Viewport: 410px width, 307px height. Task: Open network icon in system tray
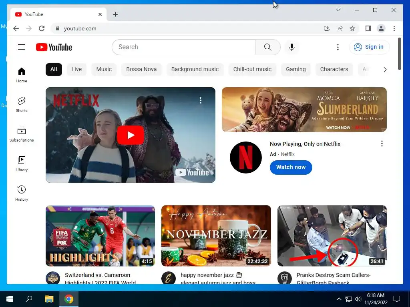(x=349, y=299)
